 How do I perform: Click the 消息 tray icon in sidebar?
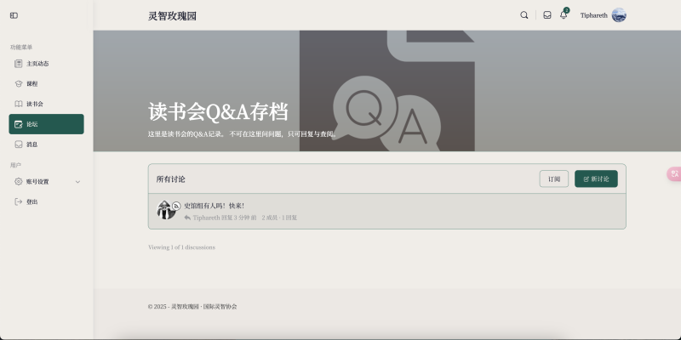click(x=18, y=144)
